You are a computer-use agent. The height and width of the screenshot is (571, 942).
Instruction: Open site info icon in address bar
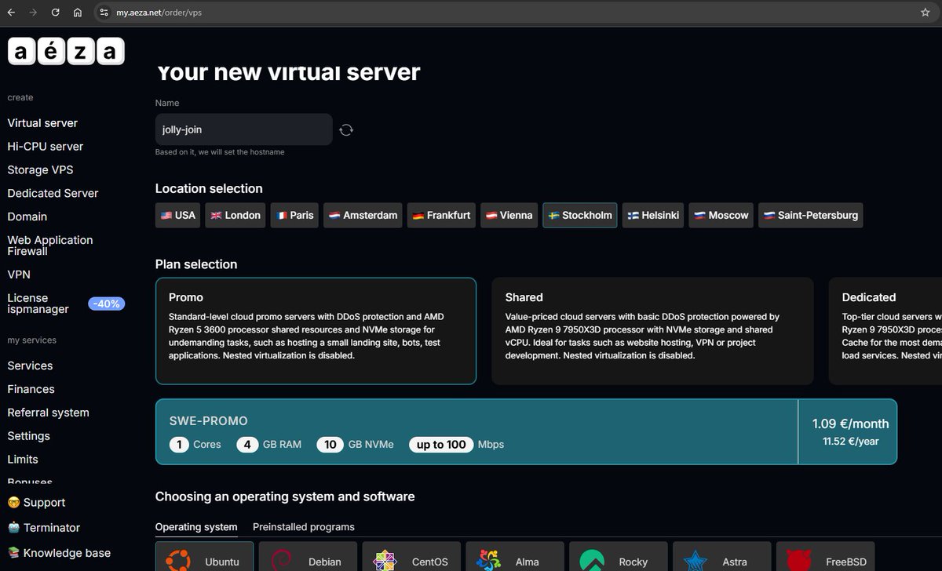point(104,13)
